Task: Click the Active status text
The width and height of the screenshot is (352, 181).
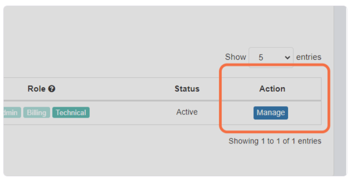Action: [x=187, y=112]
